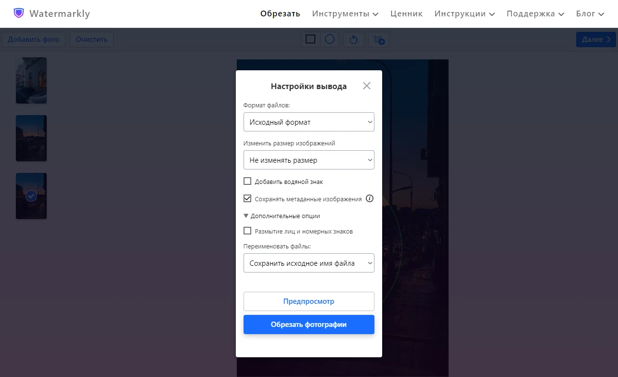Uncheck the keep image metadata checkbox

(x=247, y=198)
